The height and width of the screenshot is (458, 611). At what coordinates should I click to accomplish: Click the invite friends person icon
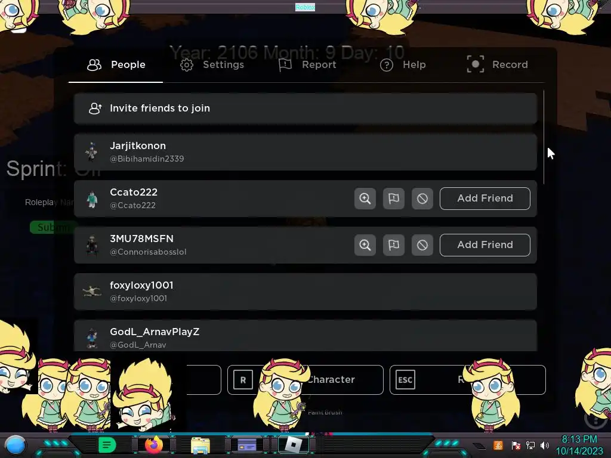click(x=95, y=109)
